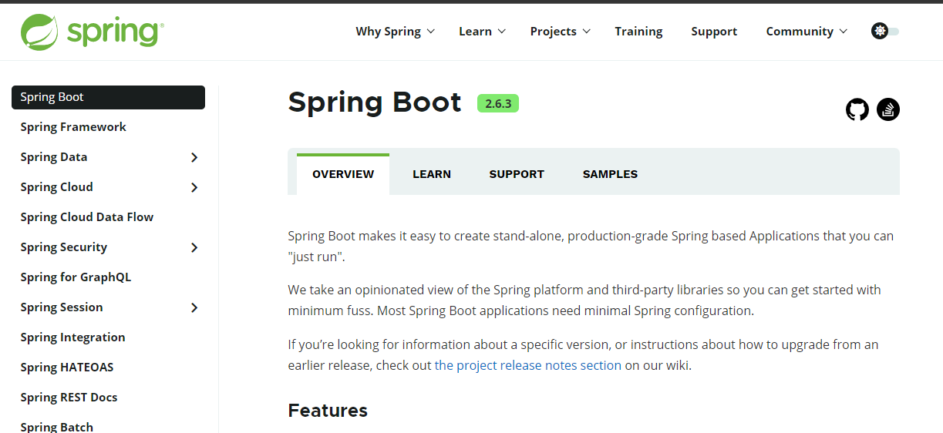Click the 2.6.3 version badge
943x433 pixels.
[x=498, y=103]
